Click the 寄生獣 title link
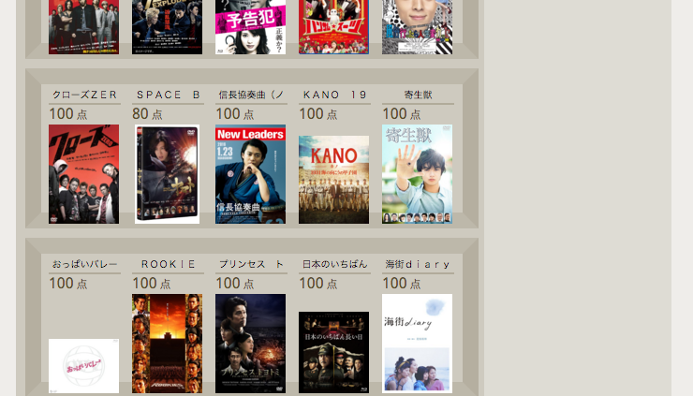Viewport: 693px width, 396px height. pos(418,95)
